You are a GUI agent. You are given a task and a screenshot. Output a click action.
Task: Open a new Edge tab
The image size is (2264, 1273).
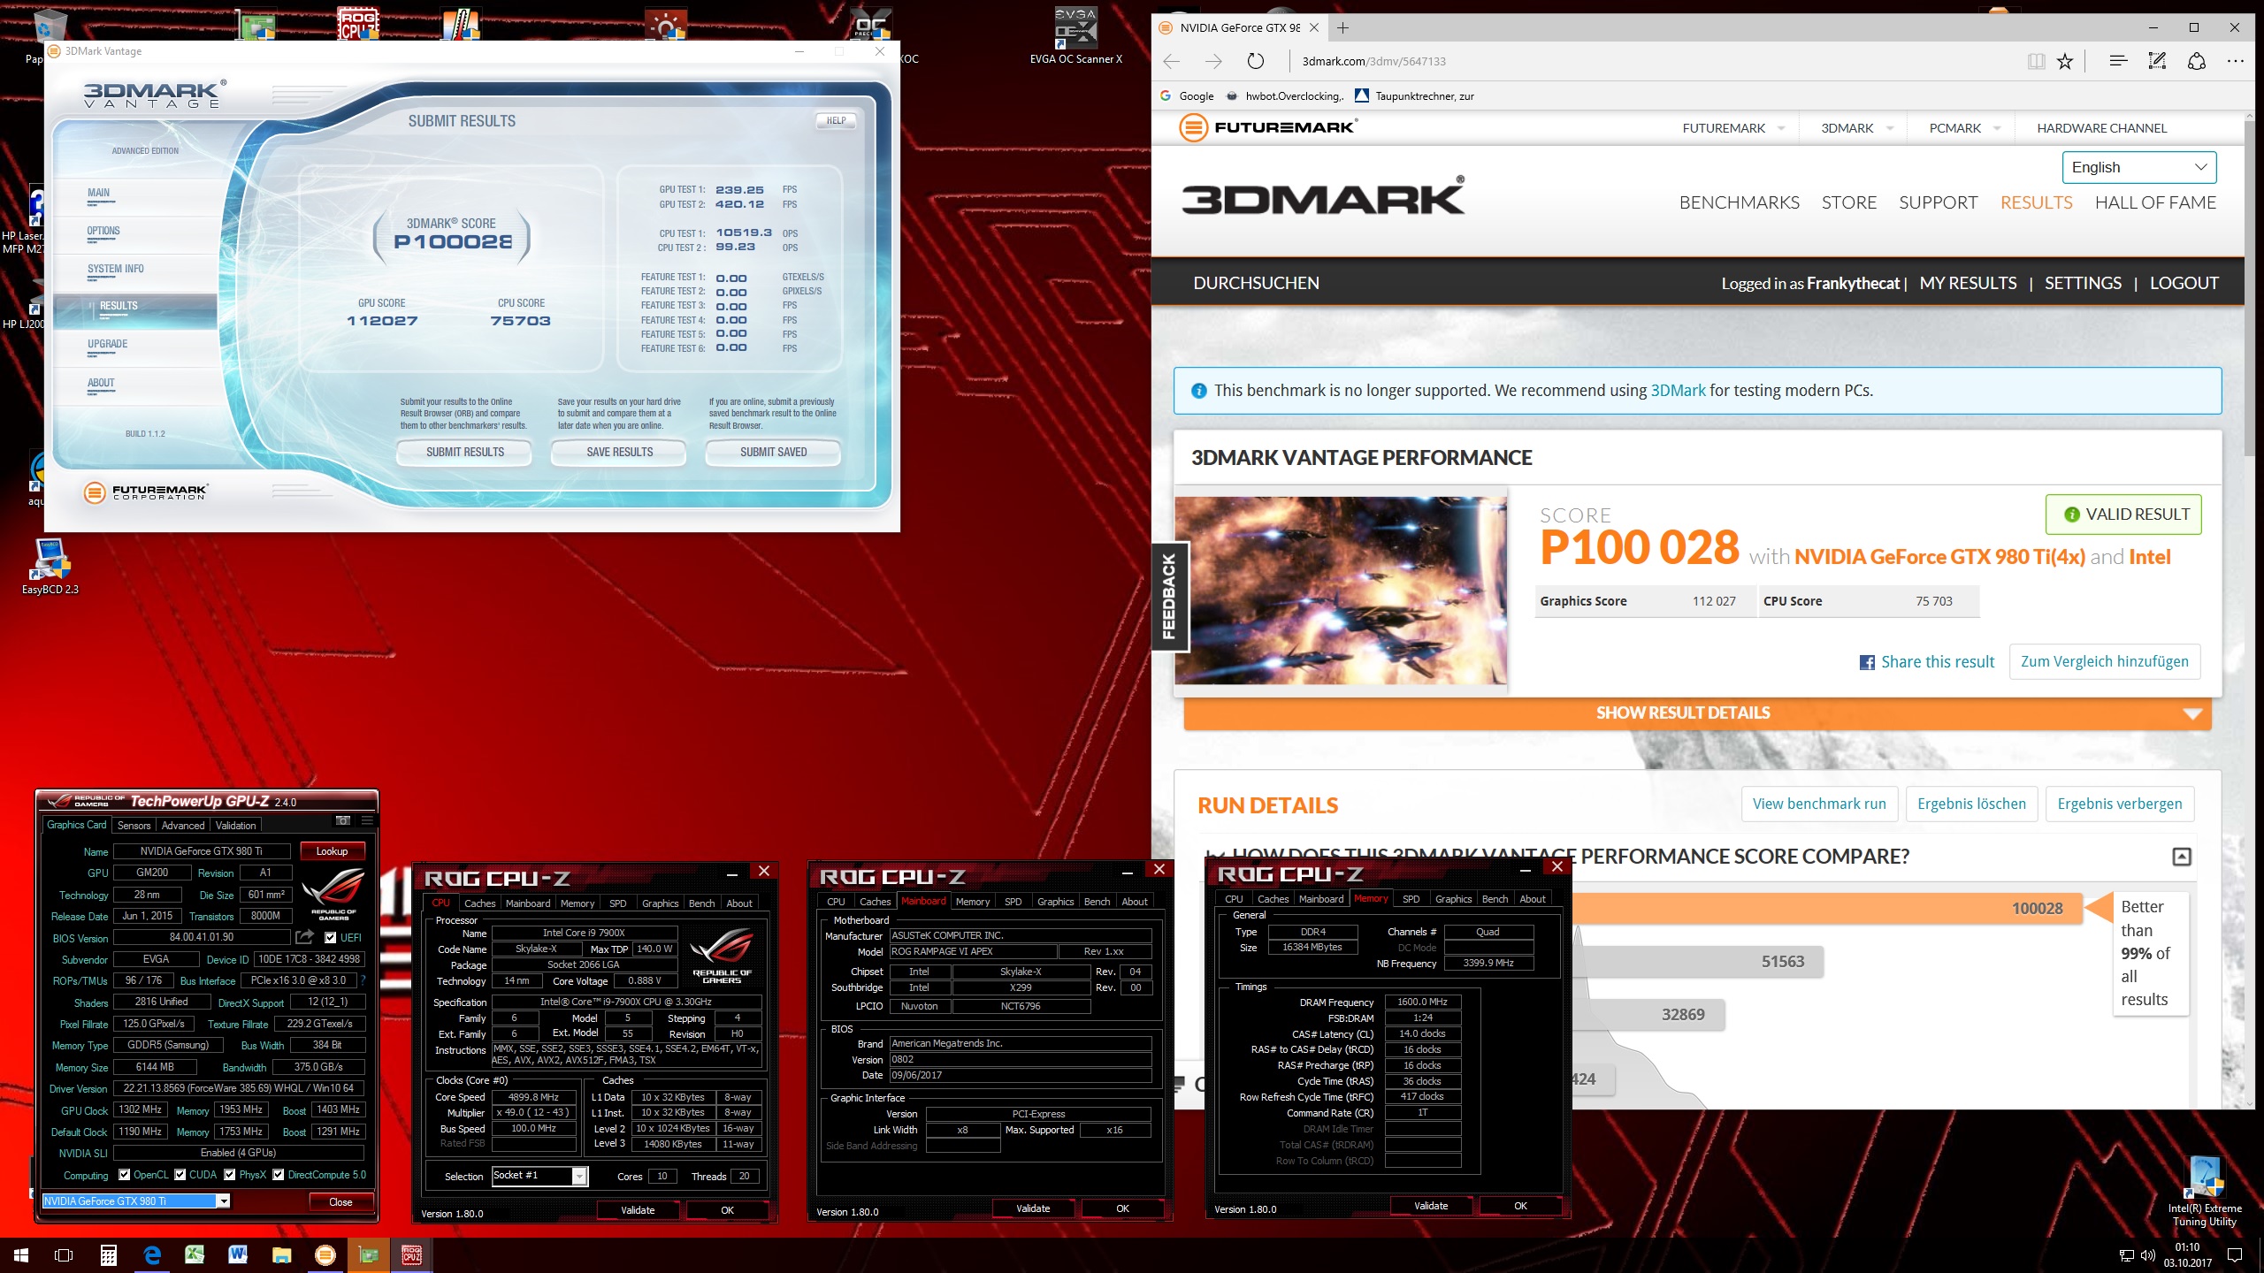(x=1342, y=27)
